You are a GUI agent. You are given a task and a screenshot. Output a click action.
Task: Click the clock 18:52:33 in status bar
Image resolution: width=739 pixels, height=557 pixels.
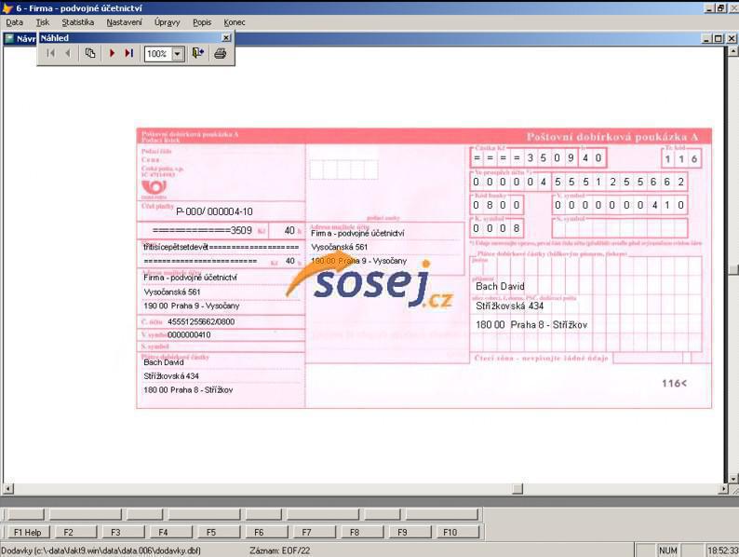(x=722, y=550)
